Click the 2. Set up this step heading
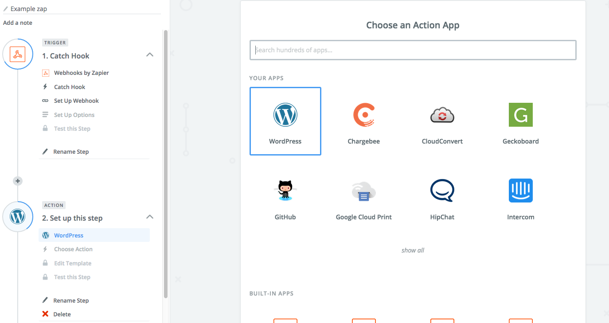Viewport: 609px width, 323px height. (x=72, y=218)
